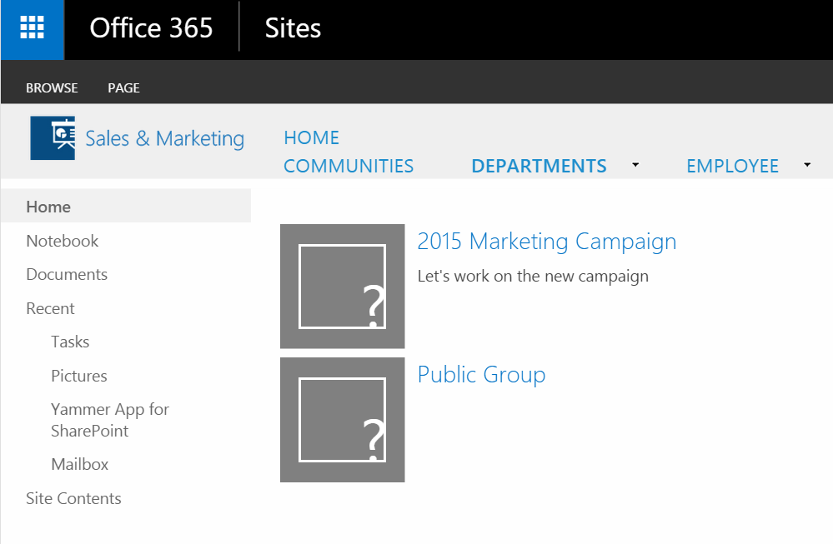This screenshot has width=833, height=544.
Task: Click the Sales & Marketing site title
Action: coord(165,138)
